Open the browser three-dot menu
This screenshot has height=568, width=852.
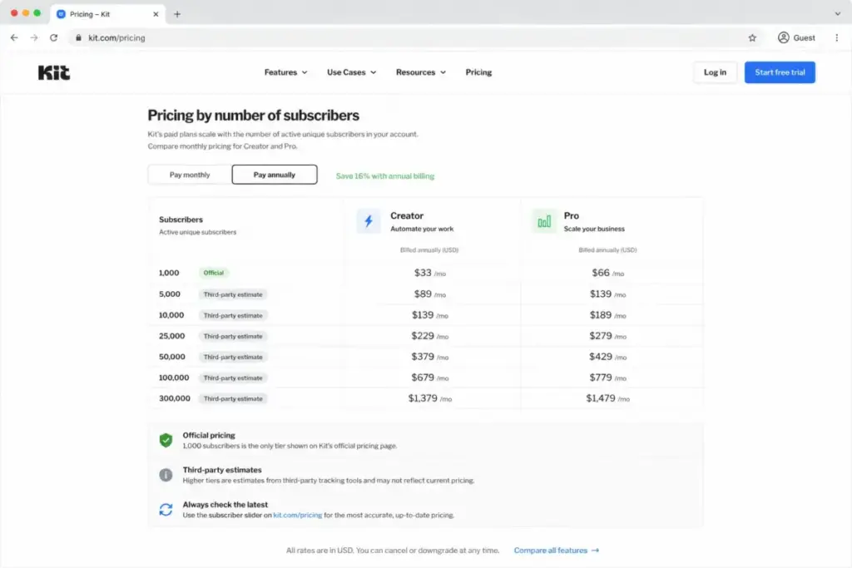[836, 37]
